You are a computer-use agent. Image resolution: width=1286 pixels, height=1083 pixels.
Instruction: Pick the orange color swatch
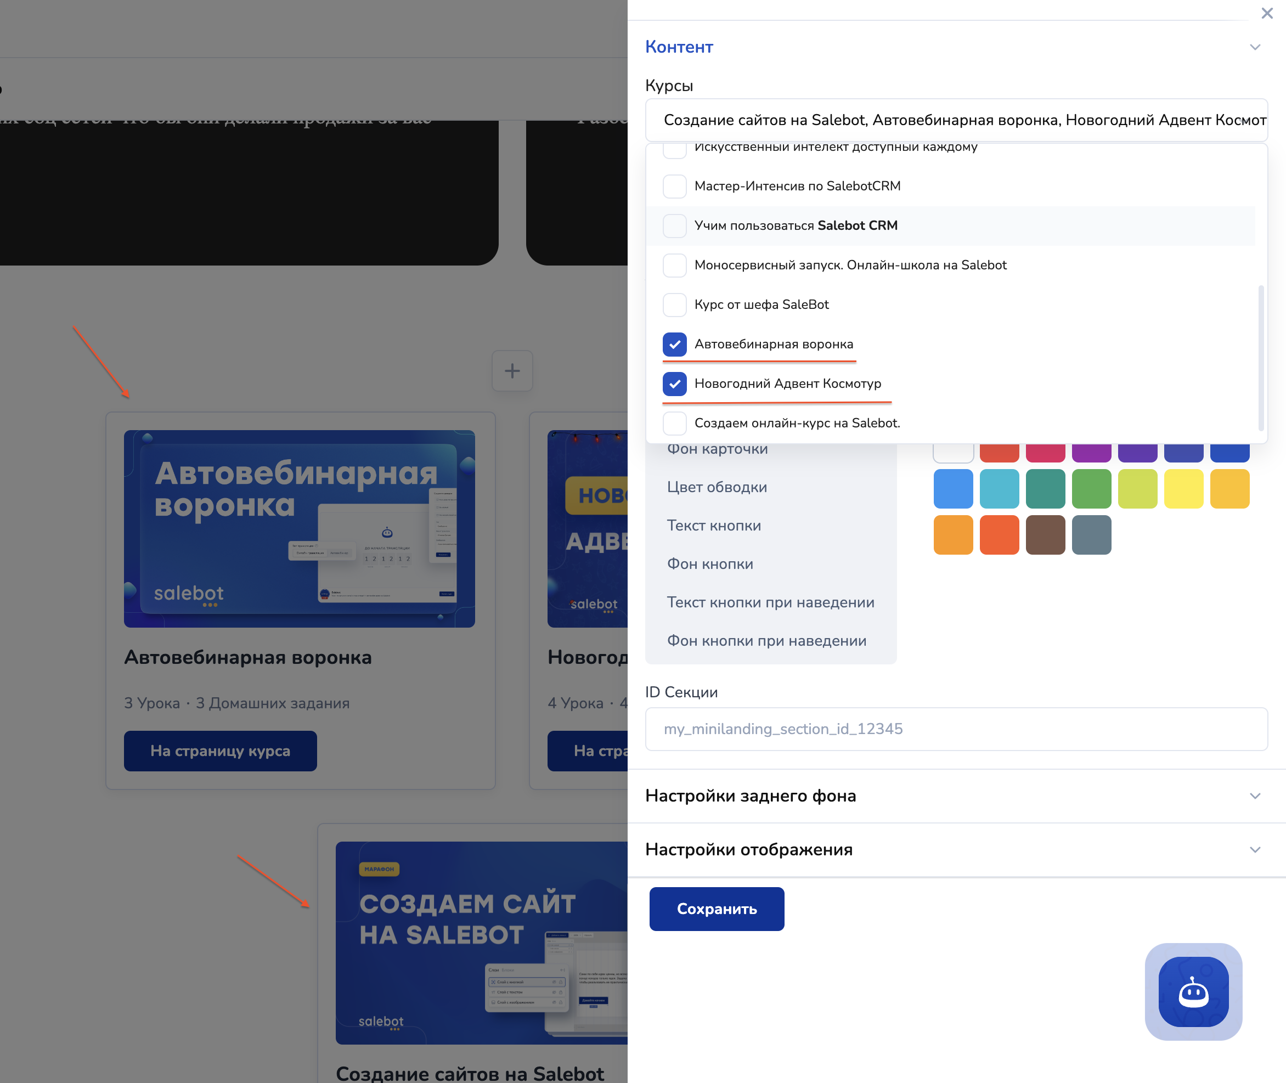(952, 535)
